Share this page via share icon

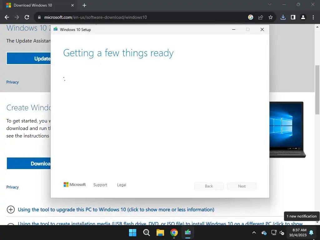(x=261, y=17)
